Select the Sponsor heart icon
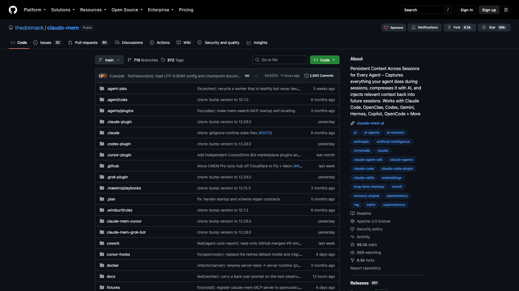The width and height of the screenshot is (519, 291). tap(386, 28)
